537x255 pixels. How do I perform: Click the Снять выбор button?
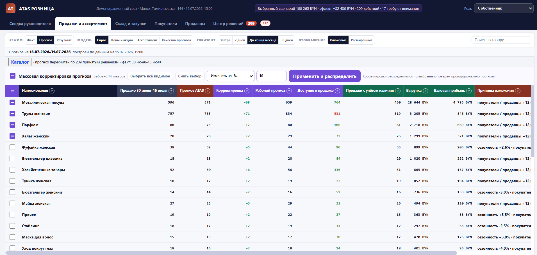(190, 76)
